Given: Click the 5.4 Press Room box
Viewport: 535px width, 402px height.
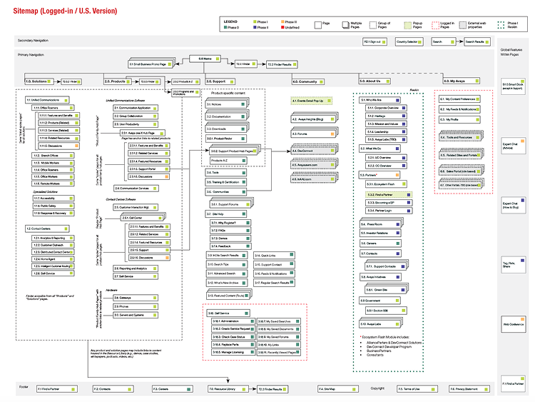Looking at the screenshot, I should 380,224.
